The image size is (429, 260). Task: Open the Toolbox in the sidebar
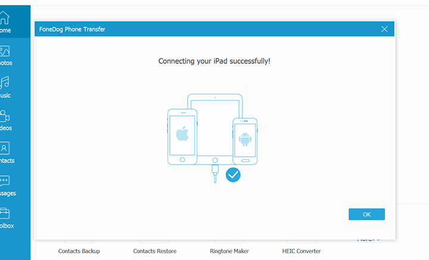pos(5,218)
